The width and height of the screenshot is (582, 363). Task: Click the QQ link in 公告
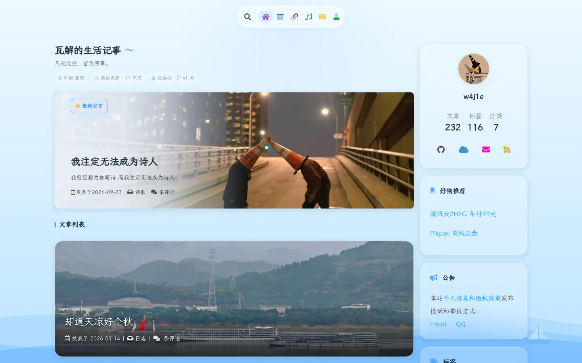pos(461,324)
